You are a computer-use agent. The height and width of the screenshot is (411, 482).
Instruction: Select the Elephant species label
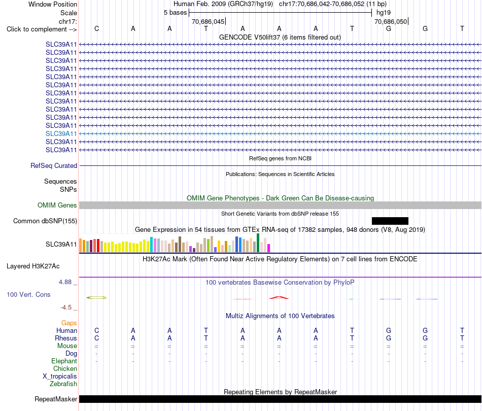[64, 361]
